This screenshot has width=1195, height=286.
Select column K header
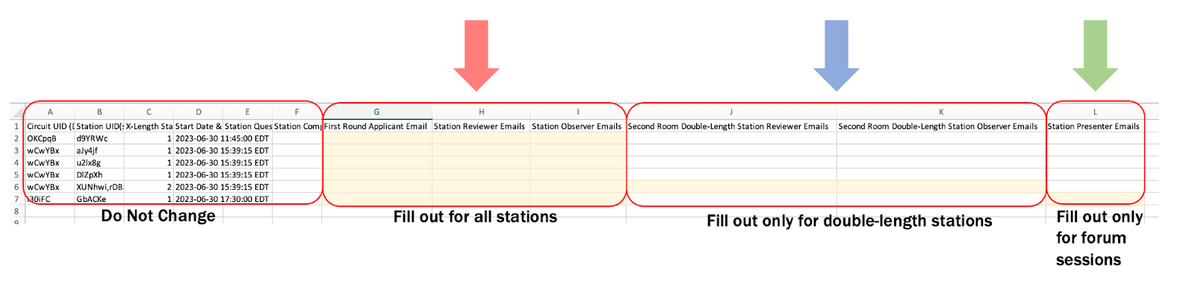pos(941,112)
